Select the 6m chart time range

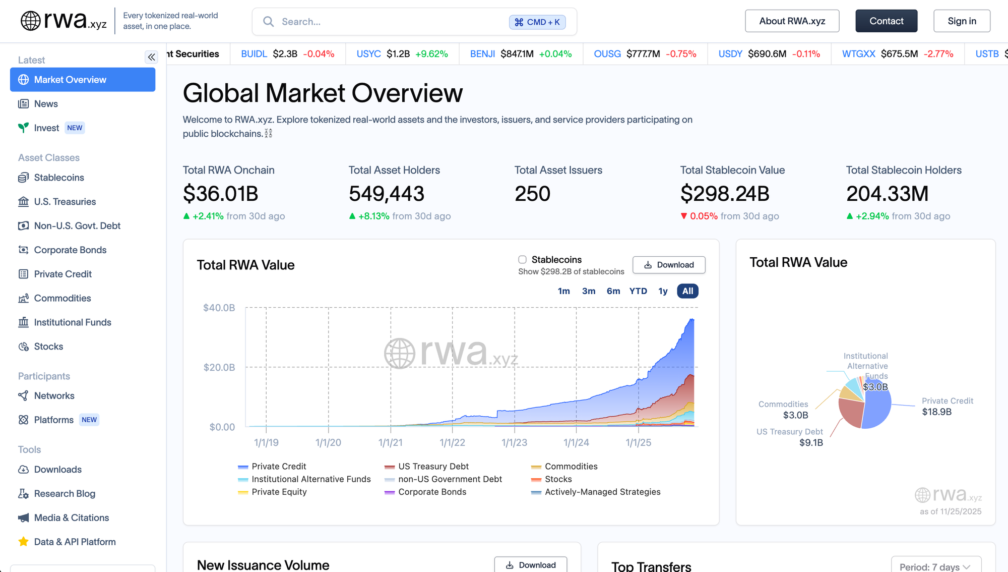click(613, 291)
